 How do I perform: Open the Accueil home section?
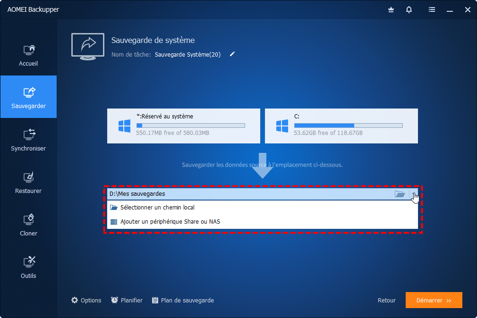point(28,55)
